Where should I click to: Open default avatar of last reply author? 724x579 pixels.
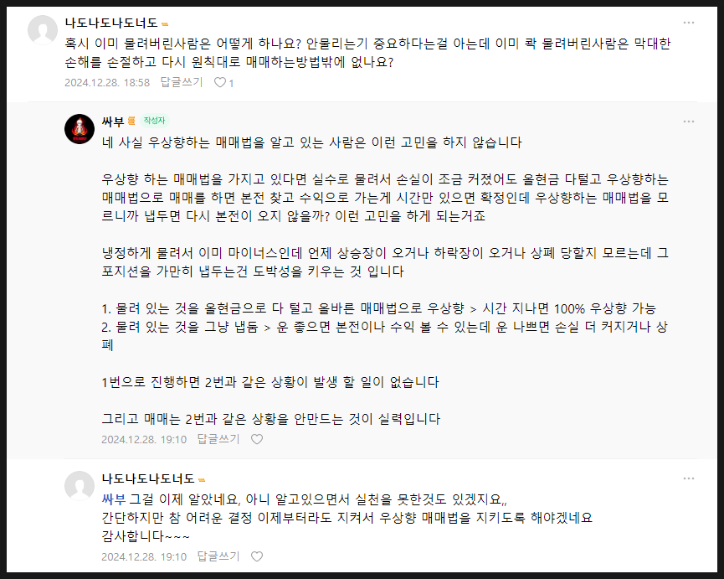pos(80,486)
